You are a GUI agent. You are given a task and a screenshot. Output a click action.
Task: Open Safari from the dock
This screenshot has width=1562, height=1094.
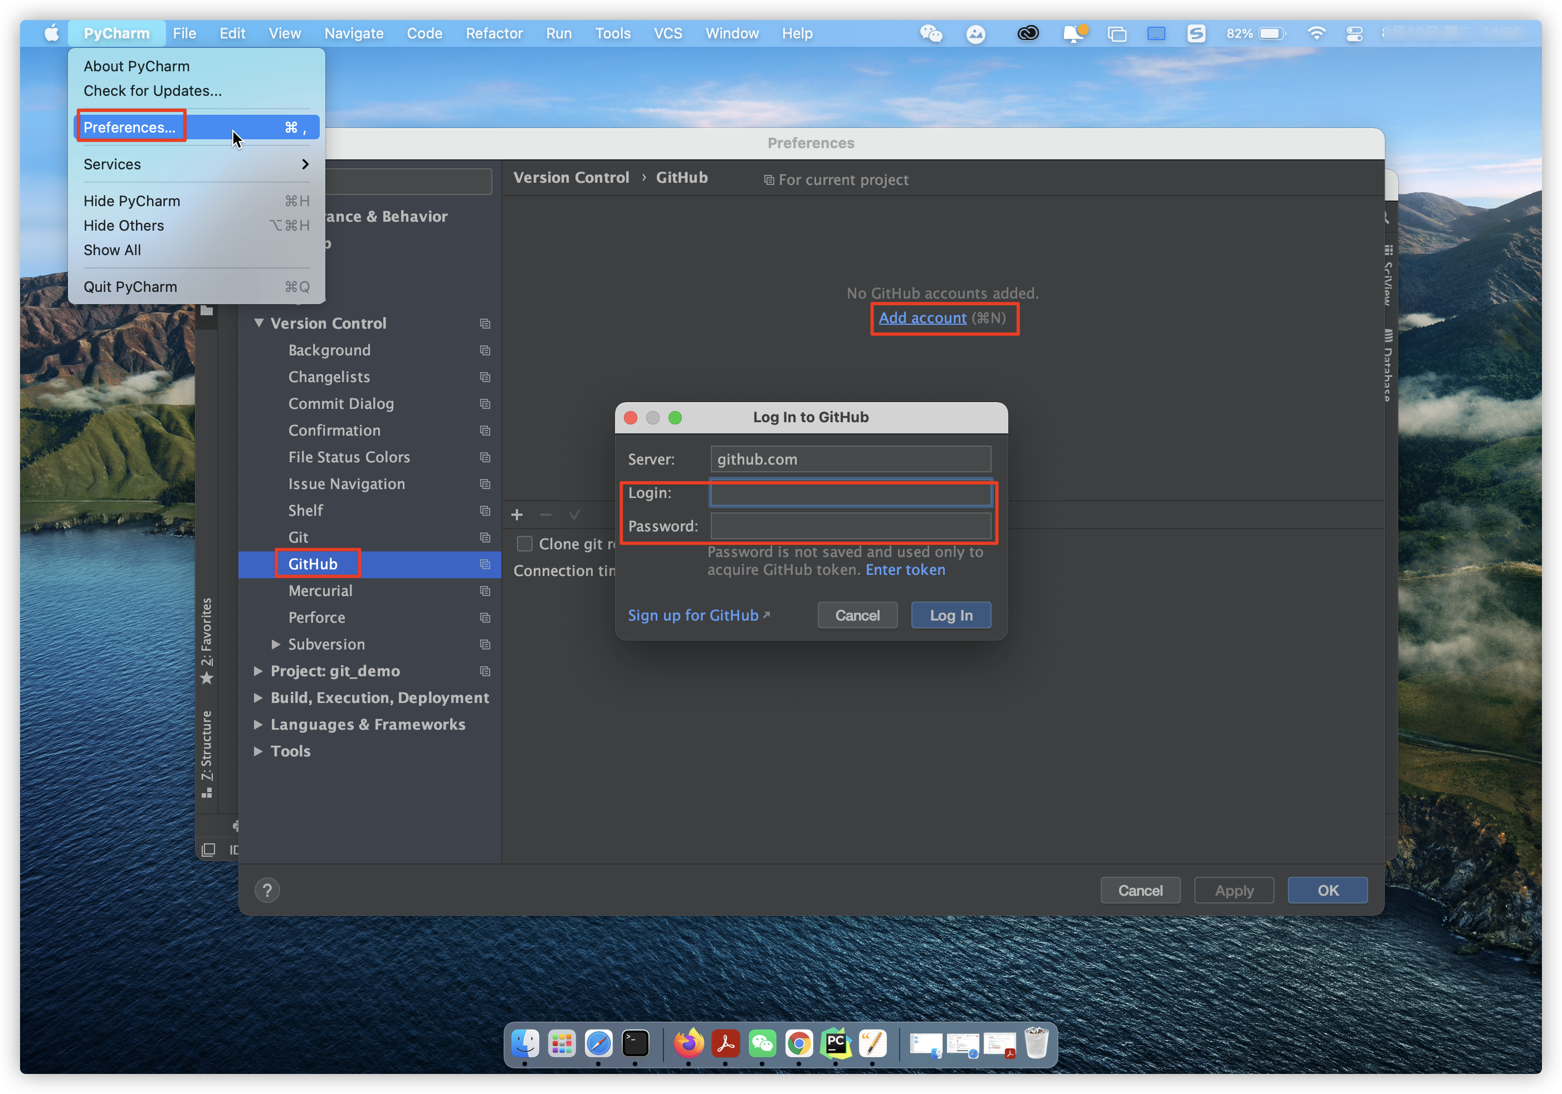tap(598, 1043)
